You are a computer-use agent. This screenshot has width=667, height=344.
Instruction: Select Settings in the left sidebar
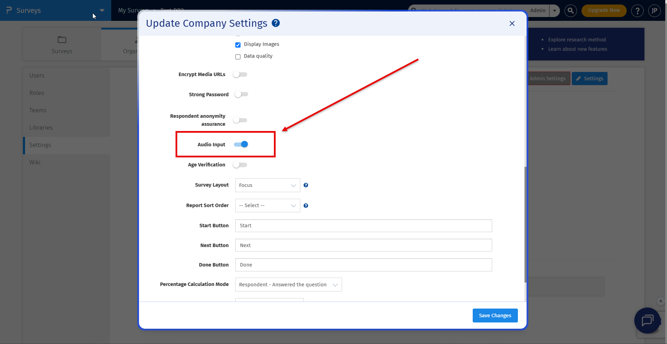pyautogui.click(x=40, y=145)
